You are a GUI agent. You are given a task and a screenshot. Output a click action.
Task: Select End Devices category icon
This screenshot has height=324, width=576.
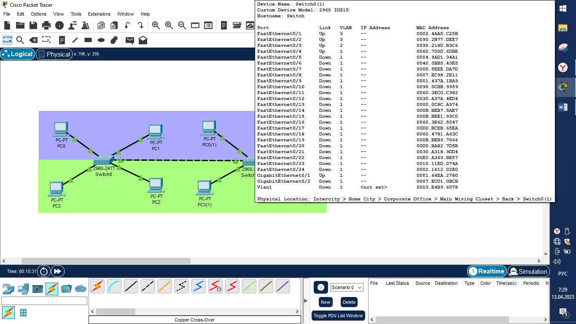[x=23, y=289]
